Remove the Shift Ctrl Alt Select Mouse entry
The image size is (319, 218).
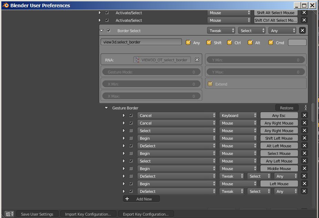304,20
